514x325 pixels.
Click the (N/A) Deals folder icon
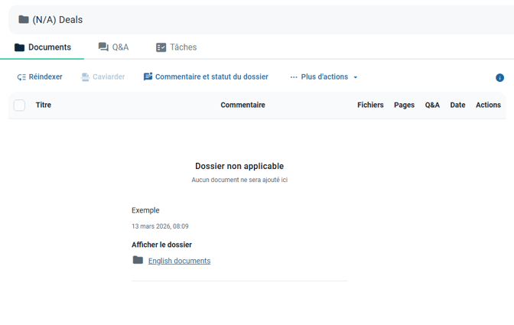click(24, 20)
